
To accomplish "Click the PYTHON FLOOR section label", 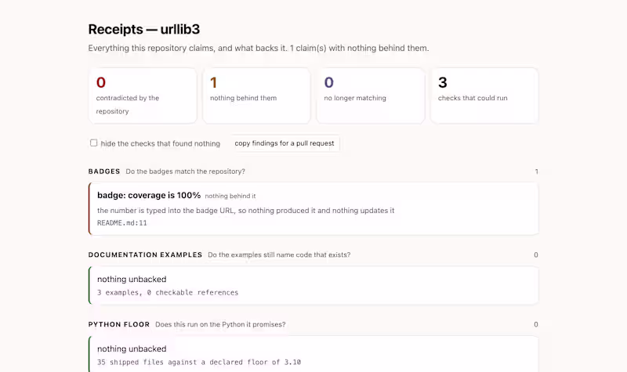I will click(x=119, y=324).
